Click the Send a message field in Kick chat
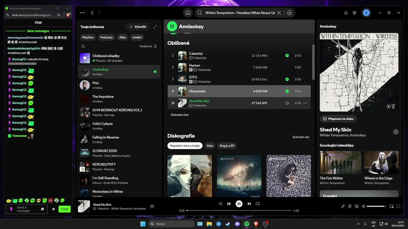 (x=27, y=209)
